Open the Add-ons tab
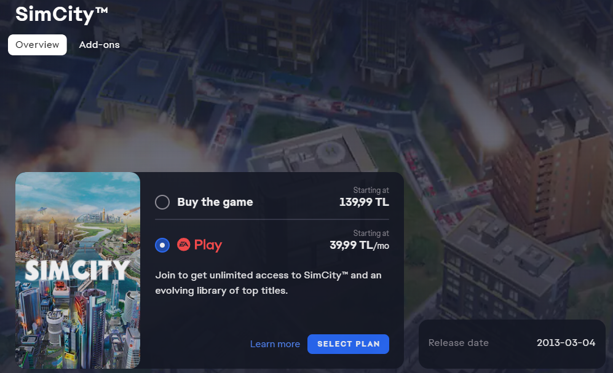 [x=100, y=45]
